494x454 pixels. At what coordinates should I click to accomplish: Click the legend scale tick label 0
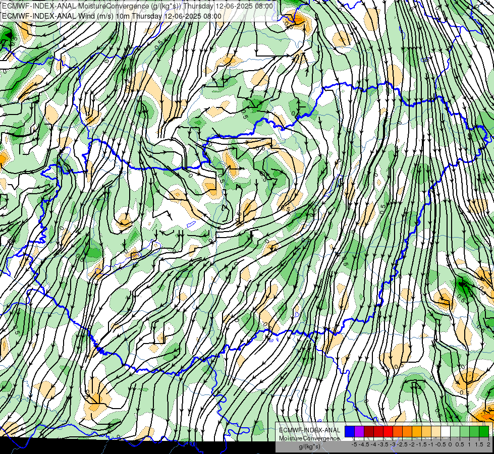(x=450, y=444)
